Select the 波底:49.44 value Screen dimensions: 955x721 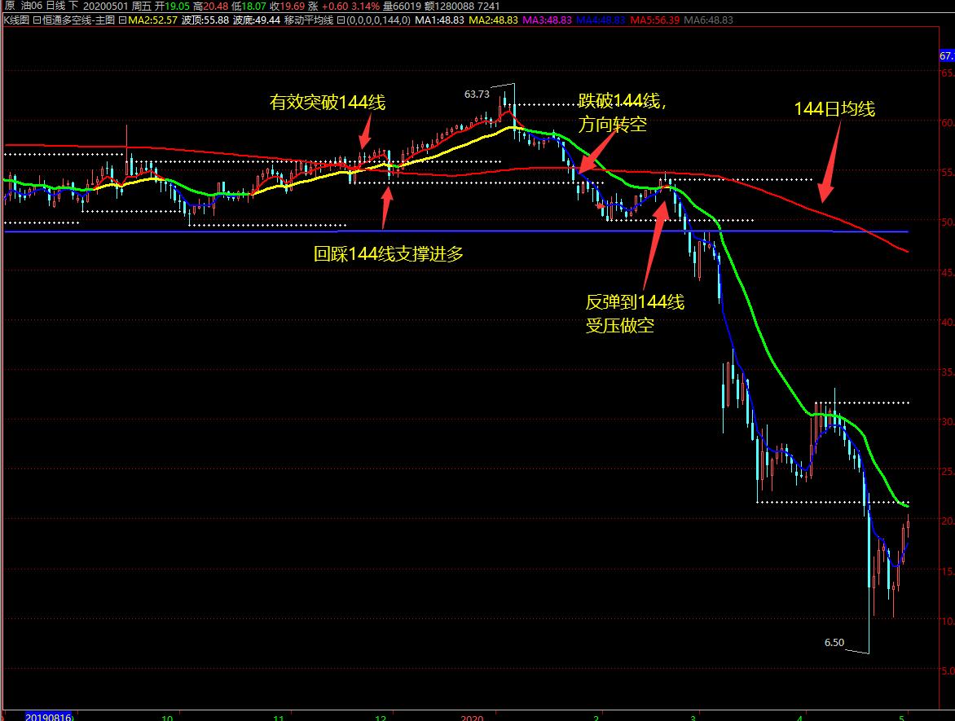click(x=256, y=20)
